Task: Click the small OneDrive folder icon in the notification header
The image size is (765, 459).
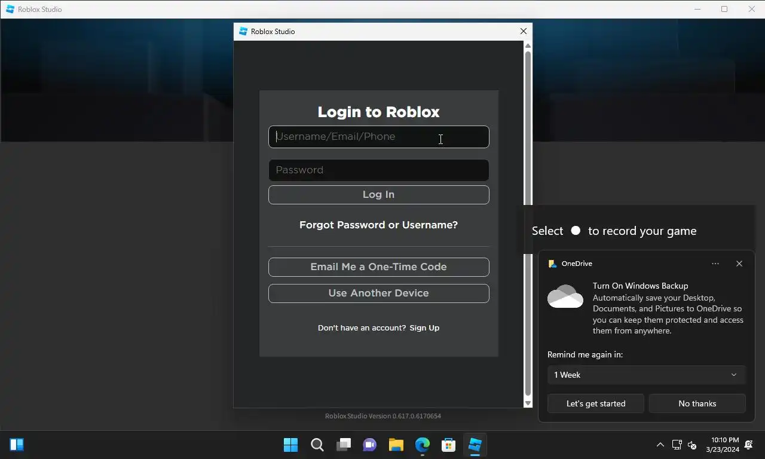Action: pos(553,264)
